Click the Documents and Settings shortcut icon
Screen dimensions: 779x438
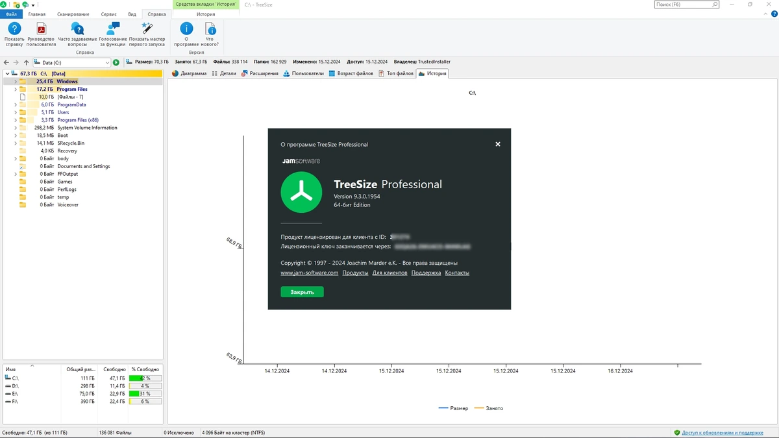coord(23,166)
